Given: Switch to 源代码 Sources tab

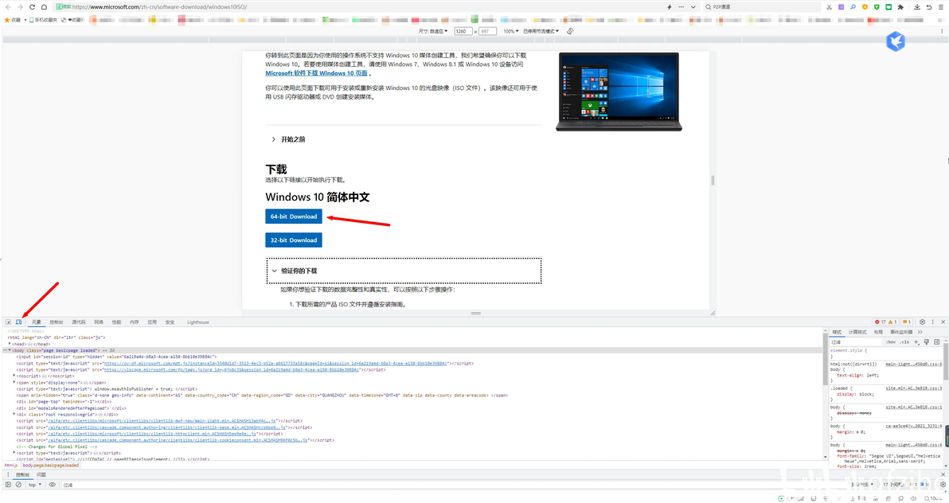Looking at the screenshot, I should (x=79, y=322).
